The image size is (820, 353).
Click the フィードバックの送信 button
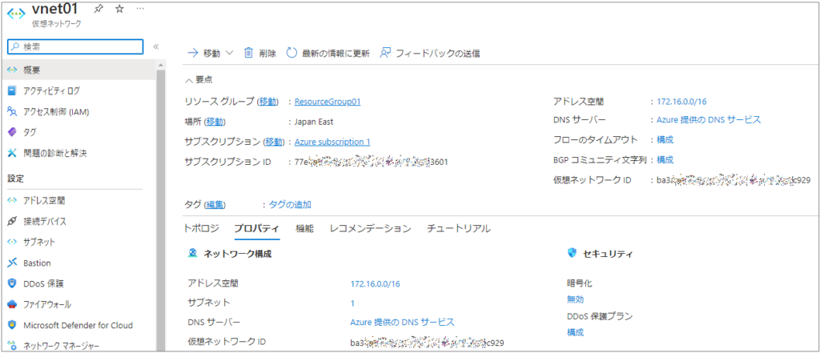coord(430,53)
